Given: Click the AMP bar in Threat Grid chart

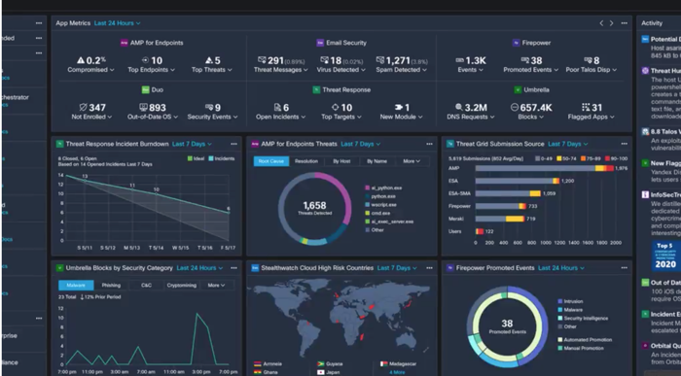Looking at the screenshot, I should tap(544, 168).
